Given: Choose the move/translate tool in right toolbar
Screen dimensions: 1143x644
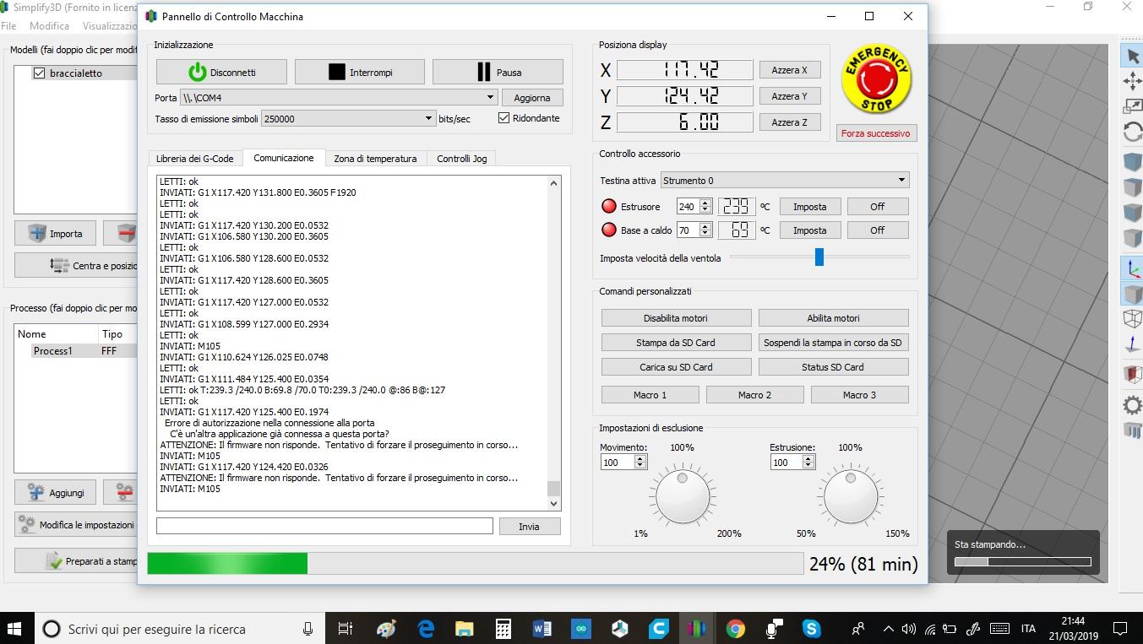Looking at the screenshot, I should point(1132,81).
